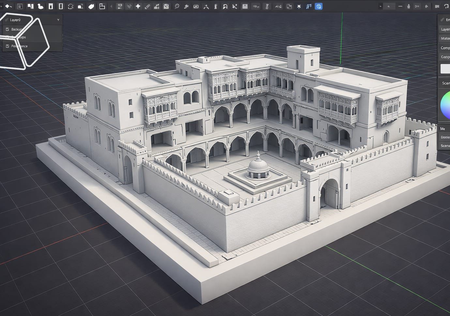The height and width of the screenshot is (316, 450).
Task: Select the eraser-shaped icon in toolbar
Action: point(91,6)
